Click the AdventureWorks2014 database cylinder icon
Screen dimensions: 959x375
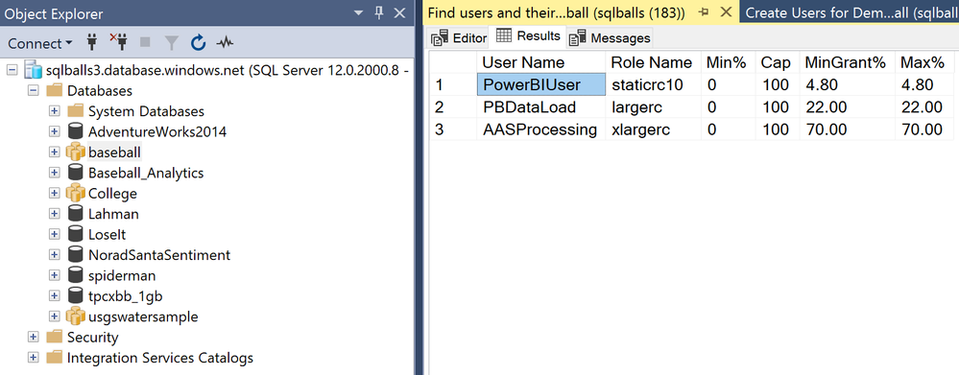coord(75,132)
